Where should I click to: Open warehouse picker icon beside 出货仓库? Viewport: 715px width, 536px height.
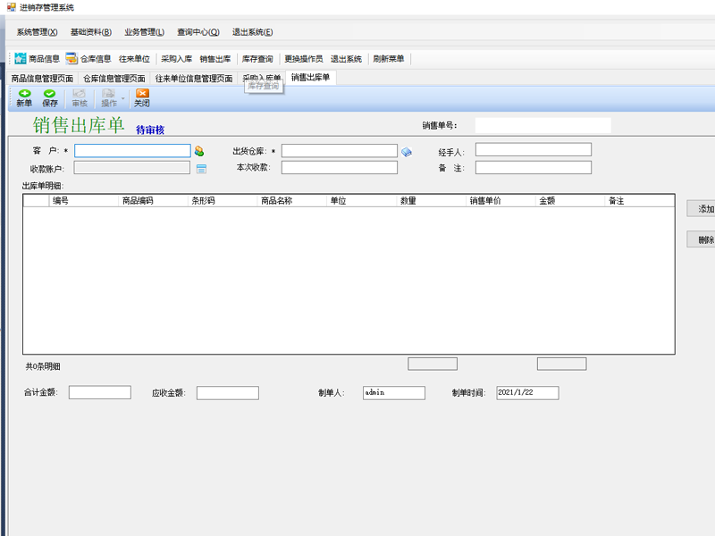click(x=407, y=152)
